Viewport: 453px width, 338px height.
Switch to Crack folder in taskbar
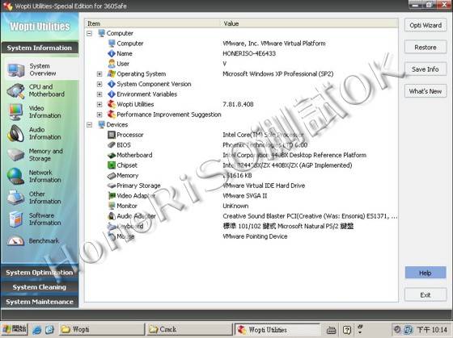pyautogui.click(x=189, y=329)
